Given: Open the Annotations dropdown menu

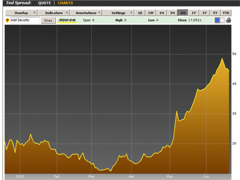Looking at the screenshot, I should coord(86,13).
